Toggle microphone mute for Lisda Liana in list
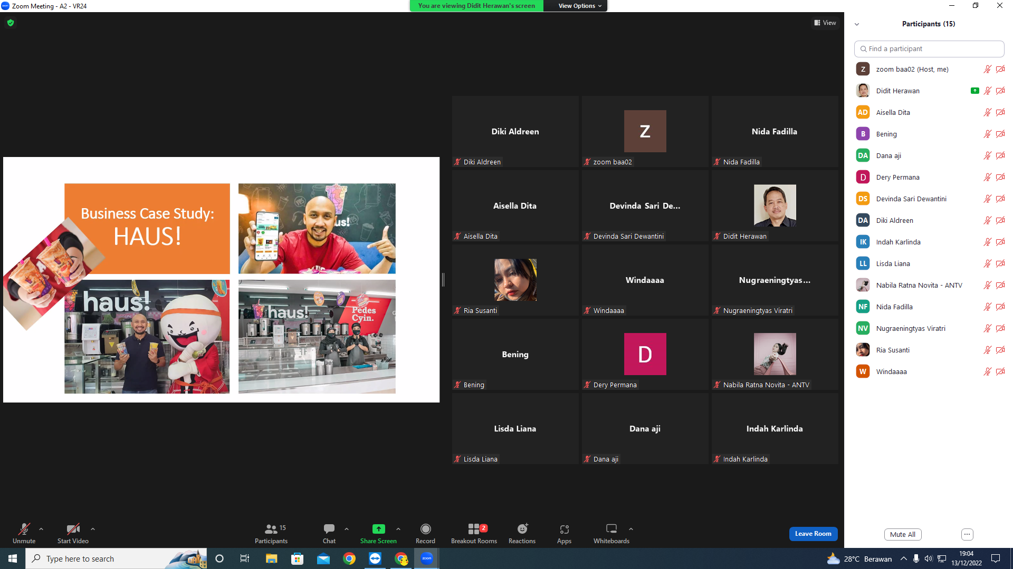The width and height of the screenshot is (1013, 569). [x=988, y=263]
